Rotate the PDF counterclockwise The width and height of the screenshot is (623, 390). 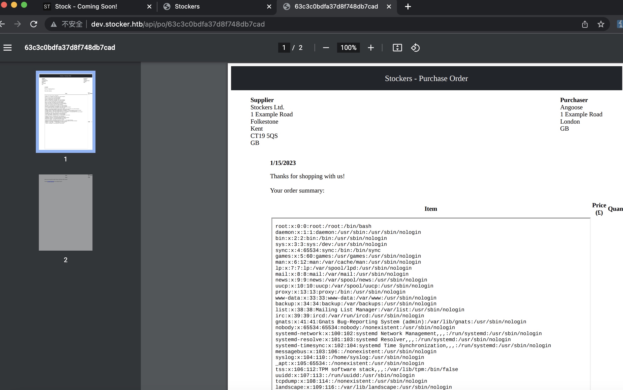415,48
